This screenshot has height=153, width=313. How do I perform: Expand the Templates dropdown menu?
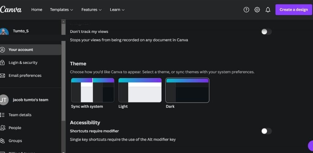pyautogui.click(x=61, y=10)
